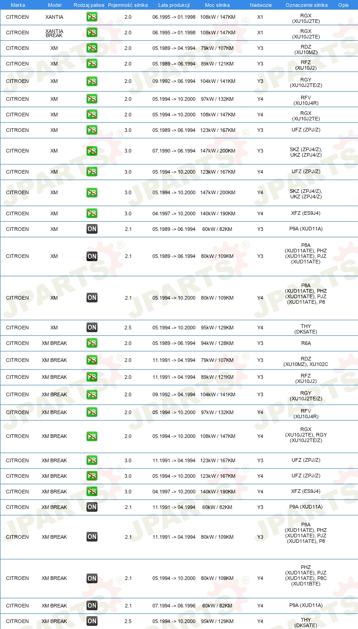Click the R6A engine code cell
Image resolution: width=358 pixels, height=629 pixels.
point(306,343)
